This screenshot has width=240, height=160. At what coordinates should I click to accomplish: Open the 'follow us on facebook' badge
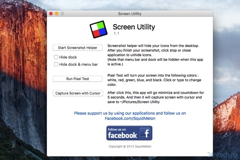click(x=129, y=133)
